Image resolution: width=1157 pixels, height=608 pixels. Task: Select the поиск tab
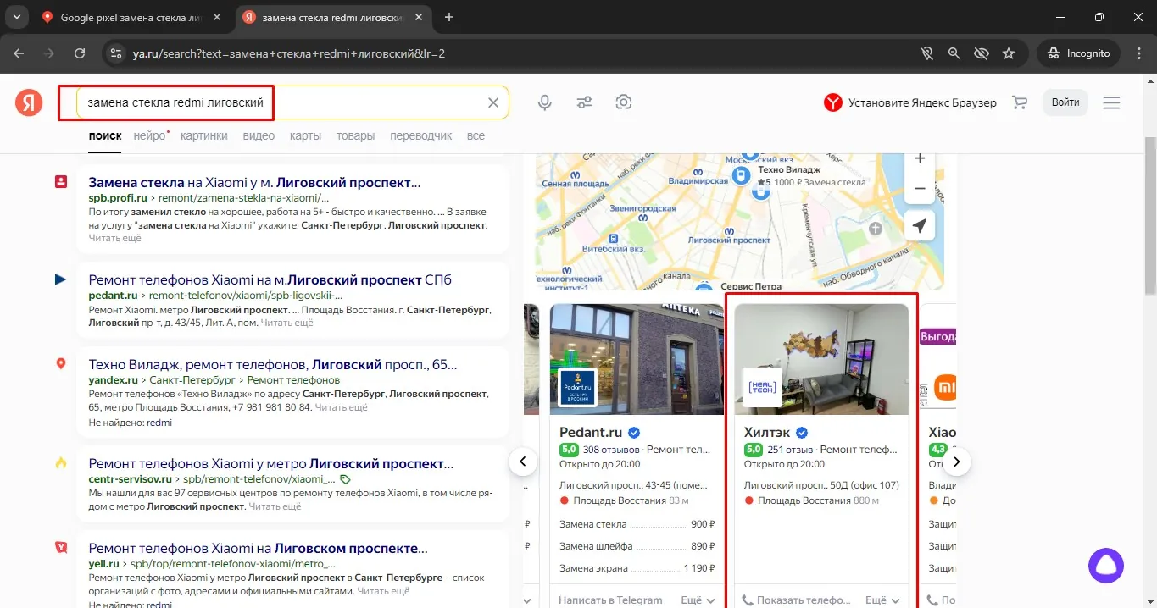(105, 135)
